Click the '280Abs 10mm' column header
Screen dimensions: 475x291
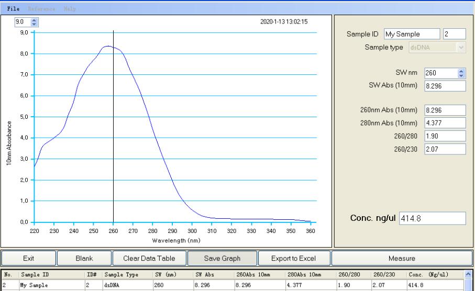pos(311,275)
